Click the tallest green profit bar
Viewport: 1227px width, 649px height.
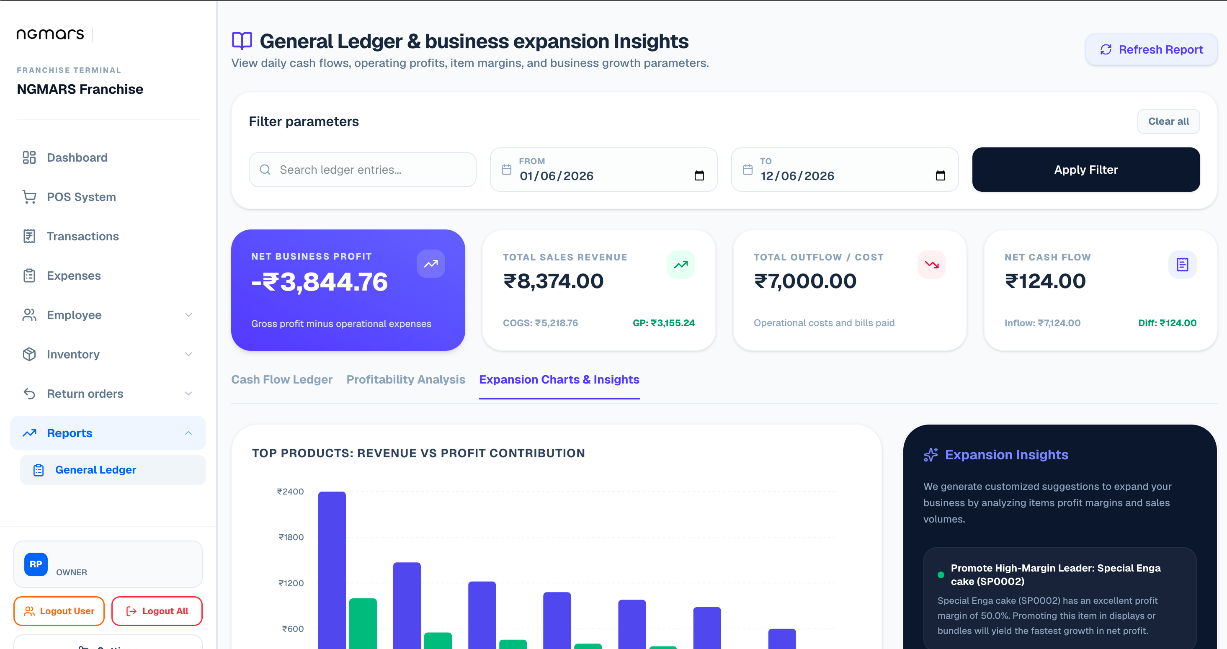(363, 623)
